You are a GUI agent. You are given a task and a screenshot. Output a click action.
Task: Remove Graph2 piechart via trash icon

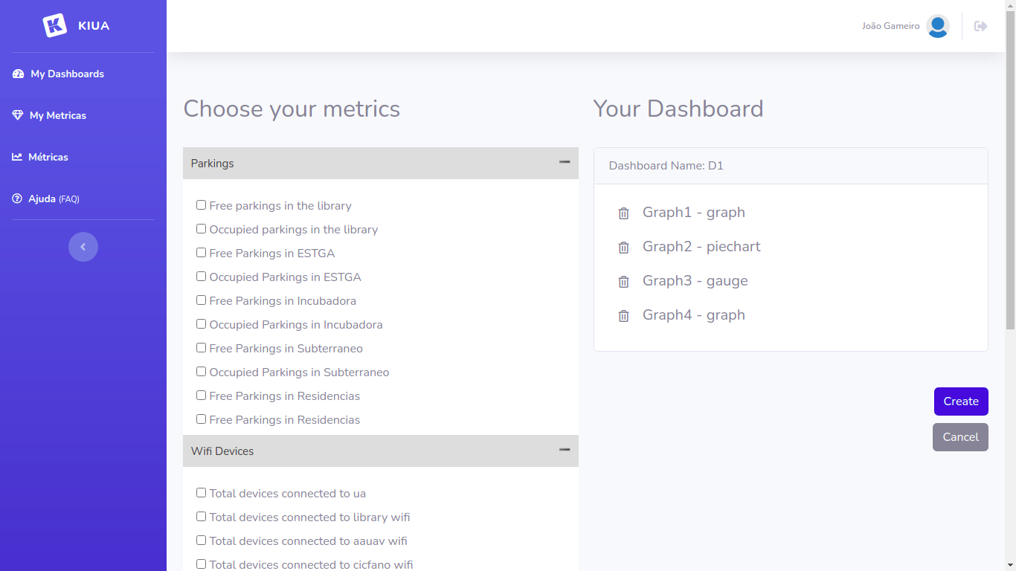coord(624,248)
